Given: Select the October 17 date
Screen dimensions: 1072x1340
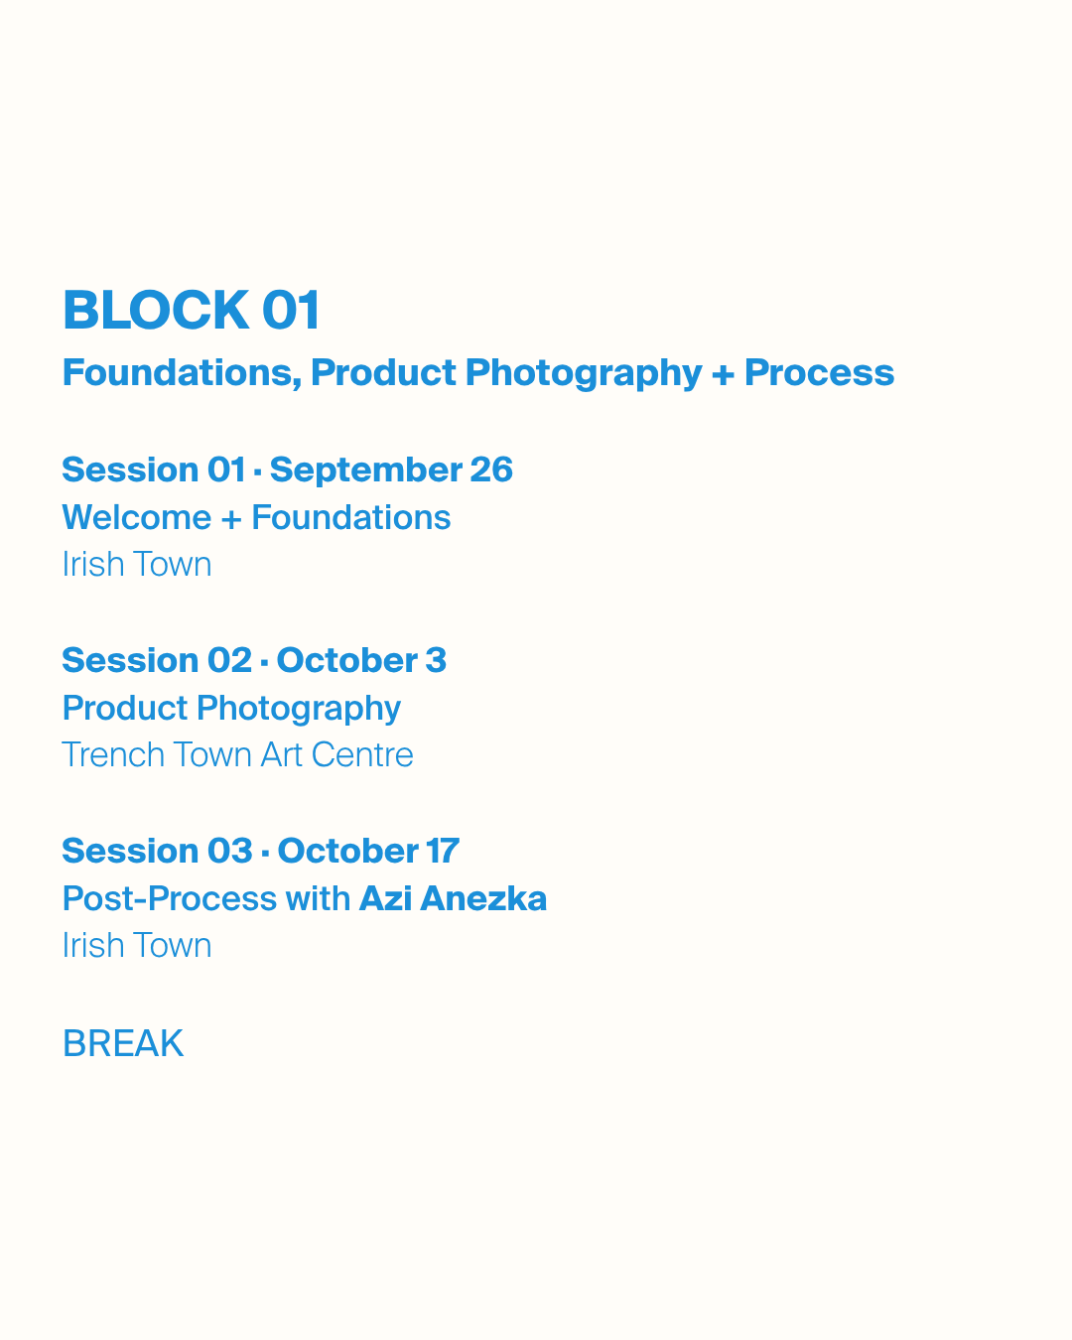Looking at the screenshot, I should pos(368,851).
